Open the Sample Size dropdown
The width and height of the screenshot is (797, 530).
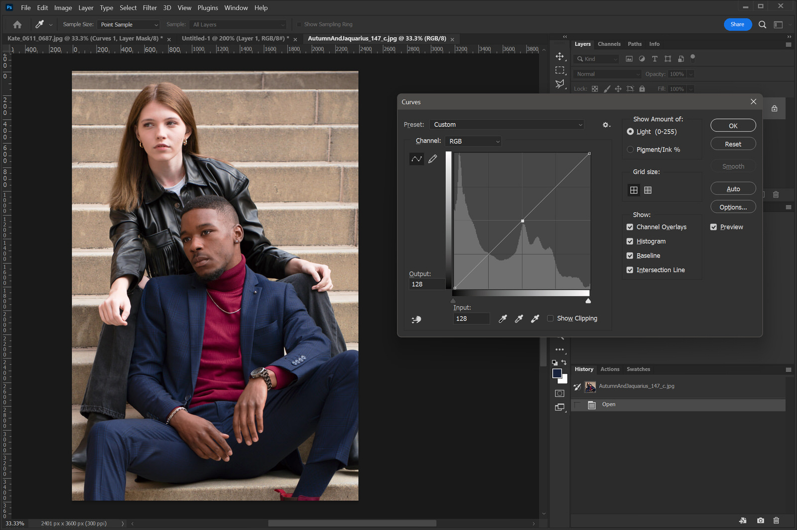pyautogui.click(x=128, y=24)
